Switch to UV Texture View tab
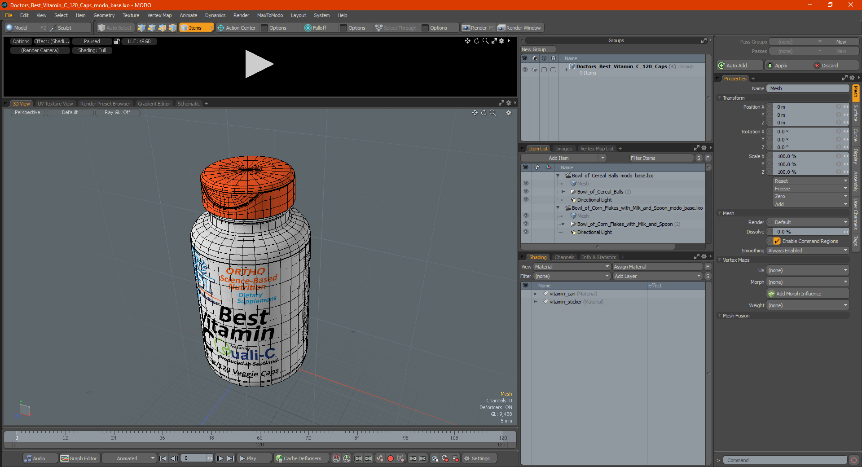 [55, 104]
